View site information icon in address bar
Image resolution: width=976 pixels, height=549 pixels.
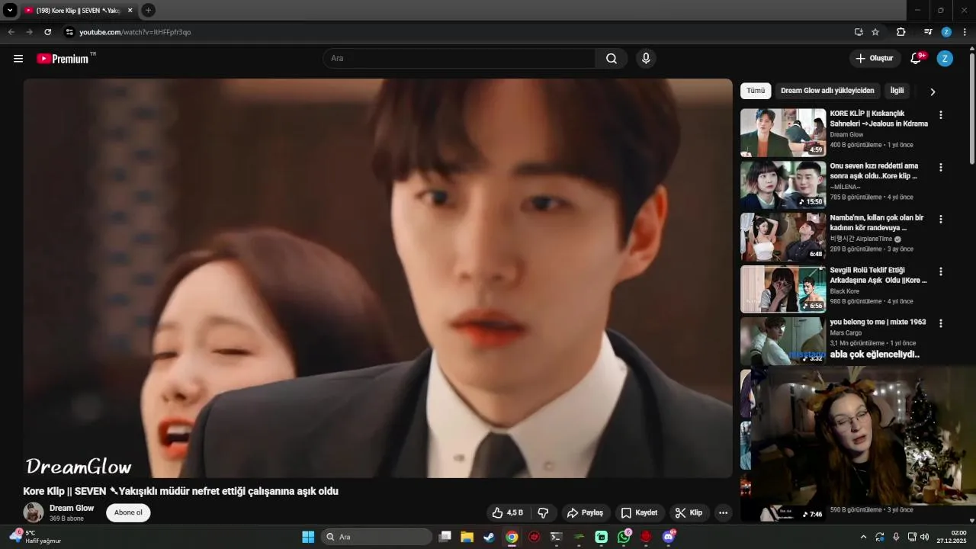(x=69, y=32)
